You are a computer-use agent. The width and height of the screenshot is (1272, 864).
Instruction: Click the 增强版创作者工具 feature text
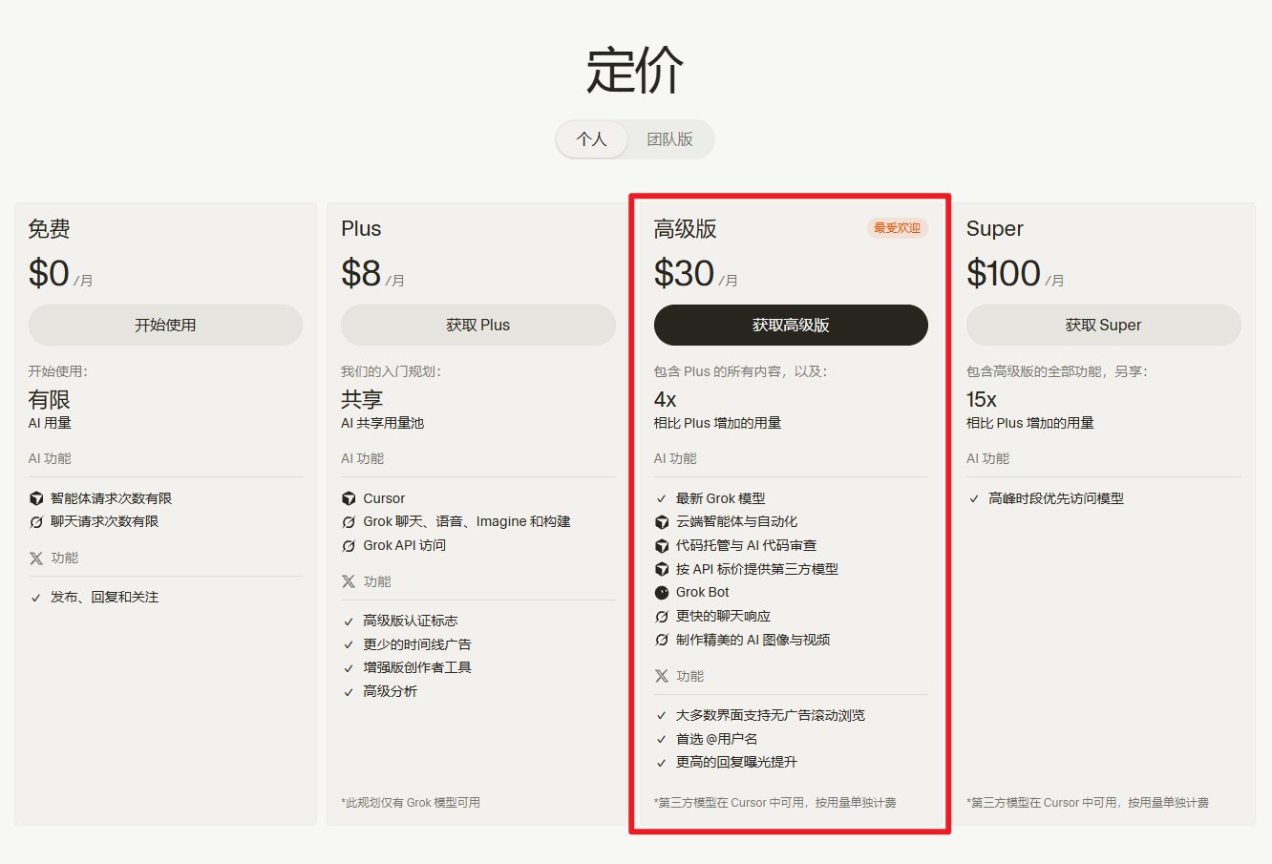pos(417,667)
